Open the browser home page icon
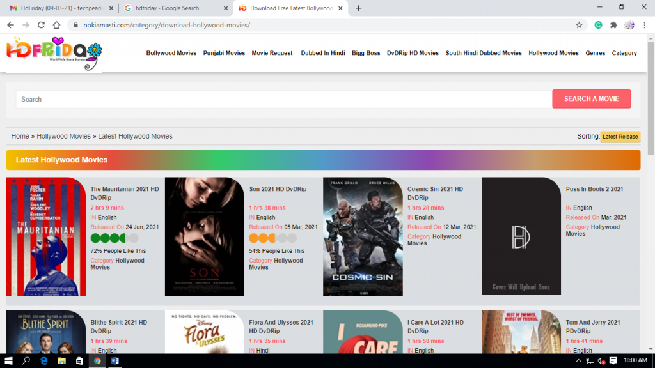The image size is (655, 368). coord(56,25)
